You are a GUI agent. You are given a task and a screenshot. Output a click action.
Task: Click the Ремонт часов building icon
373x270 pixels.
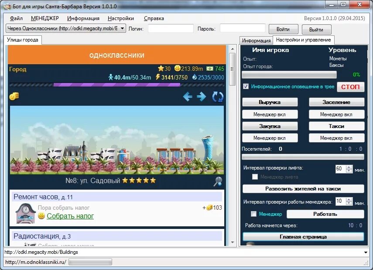tap(25, 213)
